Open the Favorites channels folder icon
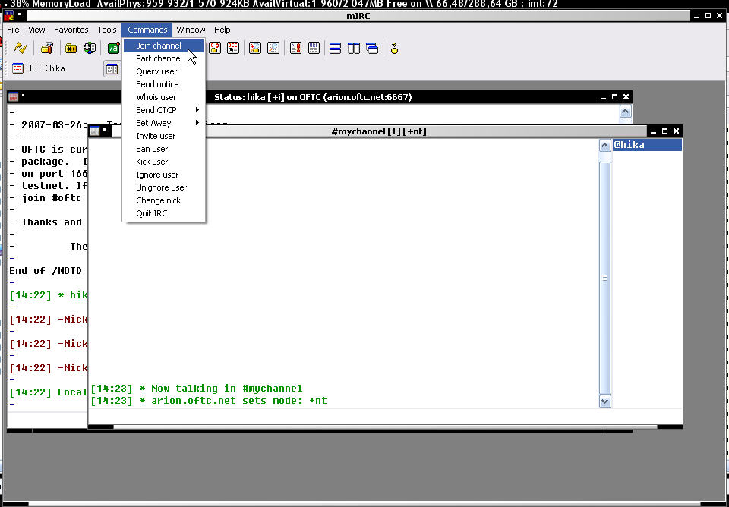Image resolution: width=729 pixels, height=507 pixels. pos(71,48)
